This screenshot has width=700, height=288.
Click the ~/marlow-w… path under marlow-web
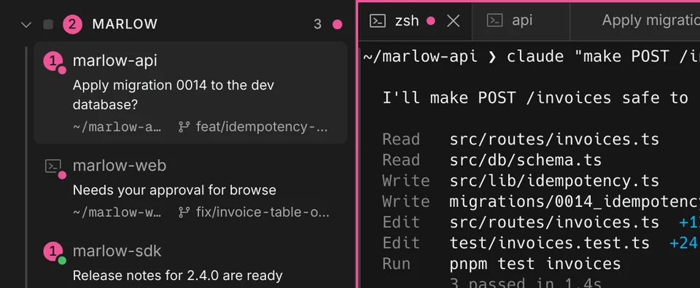[x=117, y=212]
